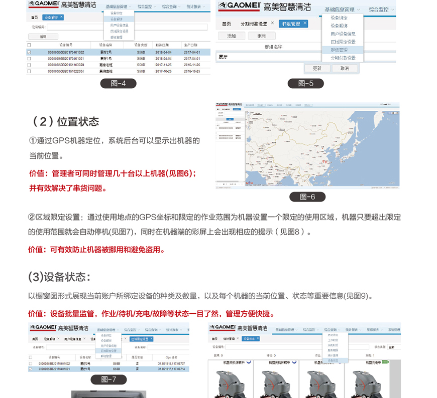Choose 设备解绑 in Figure 5 dropdown menu
The width and height of the screenshot is (437, 398).
(343, 26)
